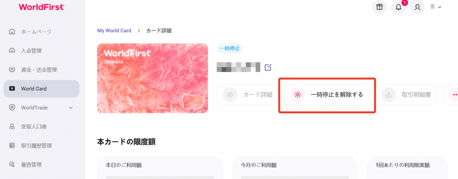Open the notifications bell
The width and height of the screenshot is (458, 179).
pos(399,7)
